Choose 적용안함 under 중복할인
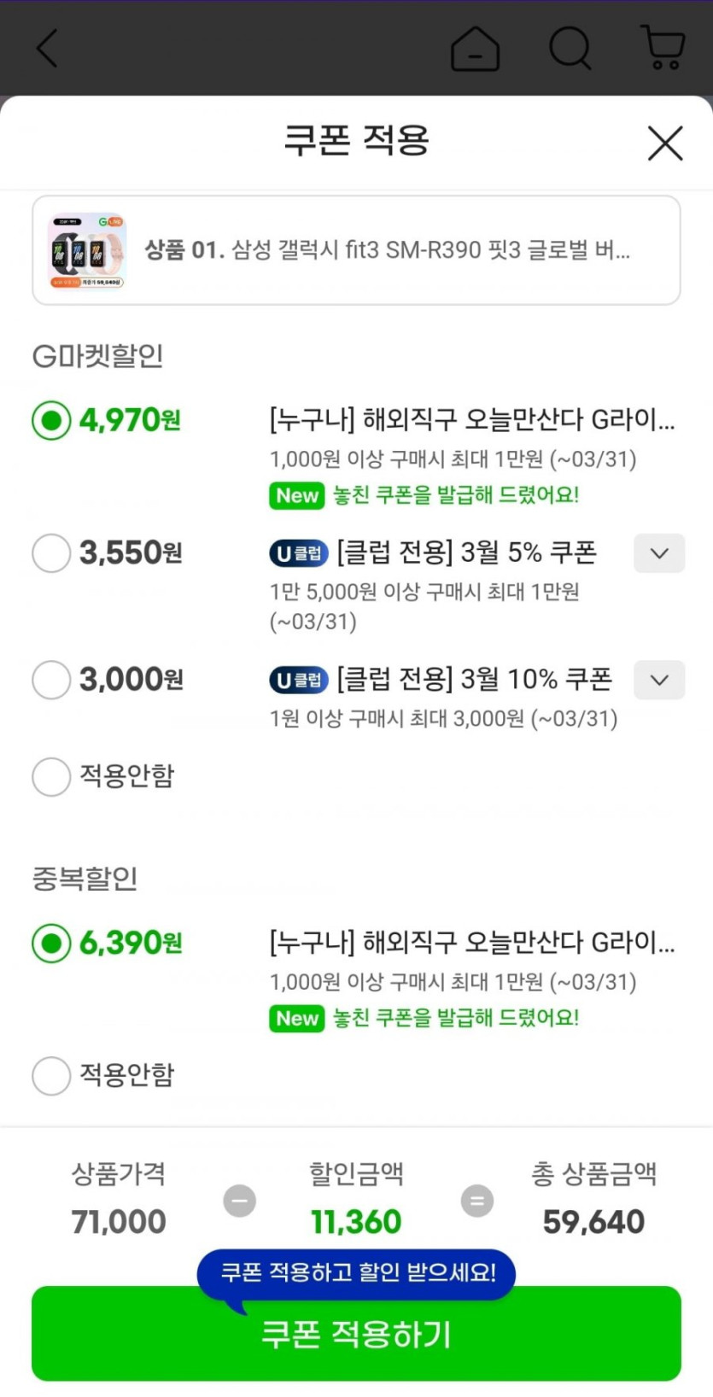713x1397 pixels. [x=51, y=1075]
